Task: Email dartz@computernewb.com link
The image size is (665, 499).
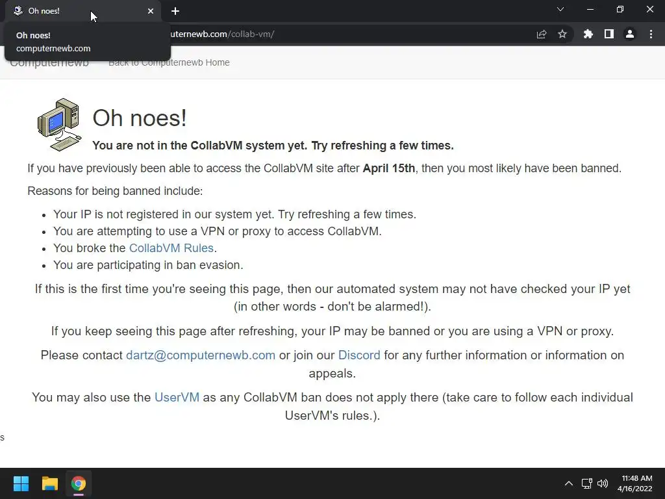Action: pyautogui.click(x=201, y=355)
